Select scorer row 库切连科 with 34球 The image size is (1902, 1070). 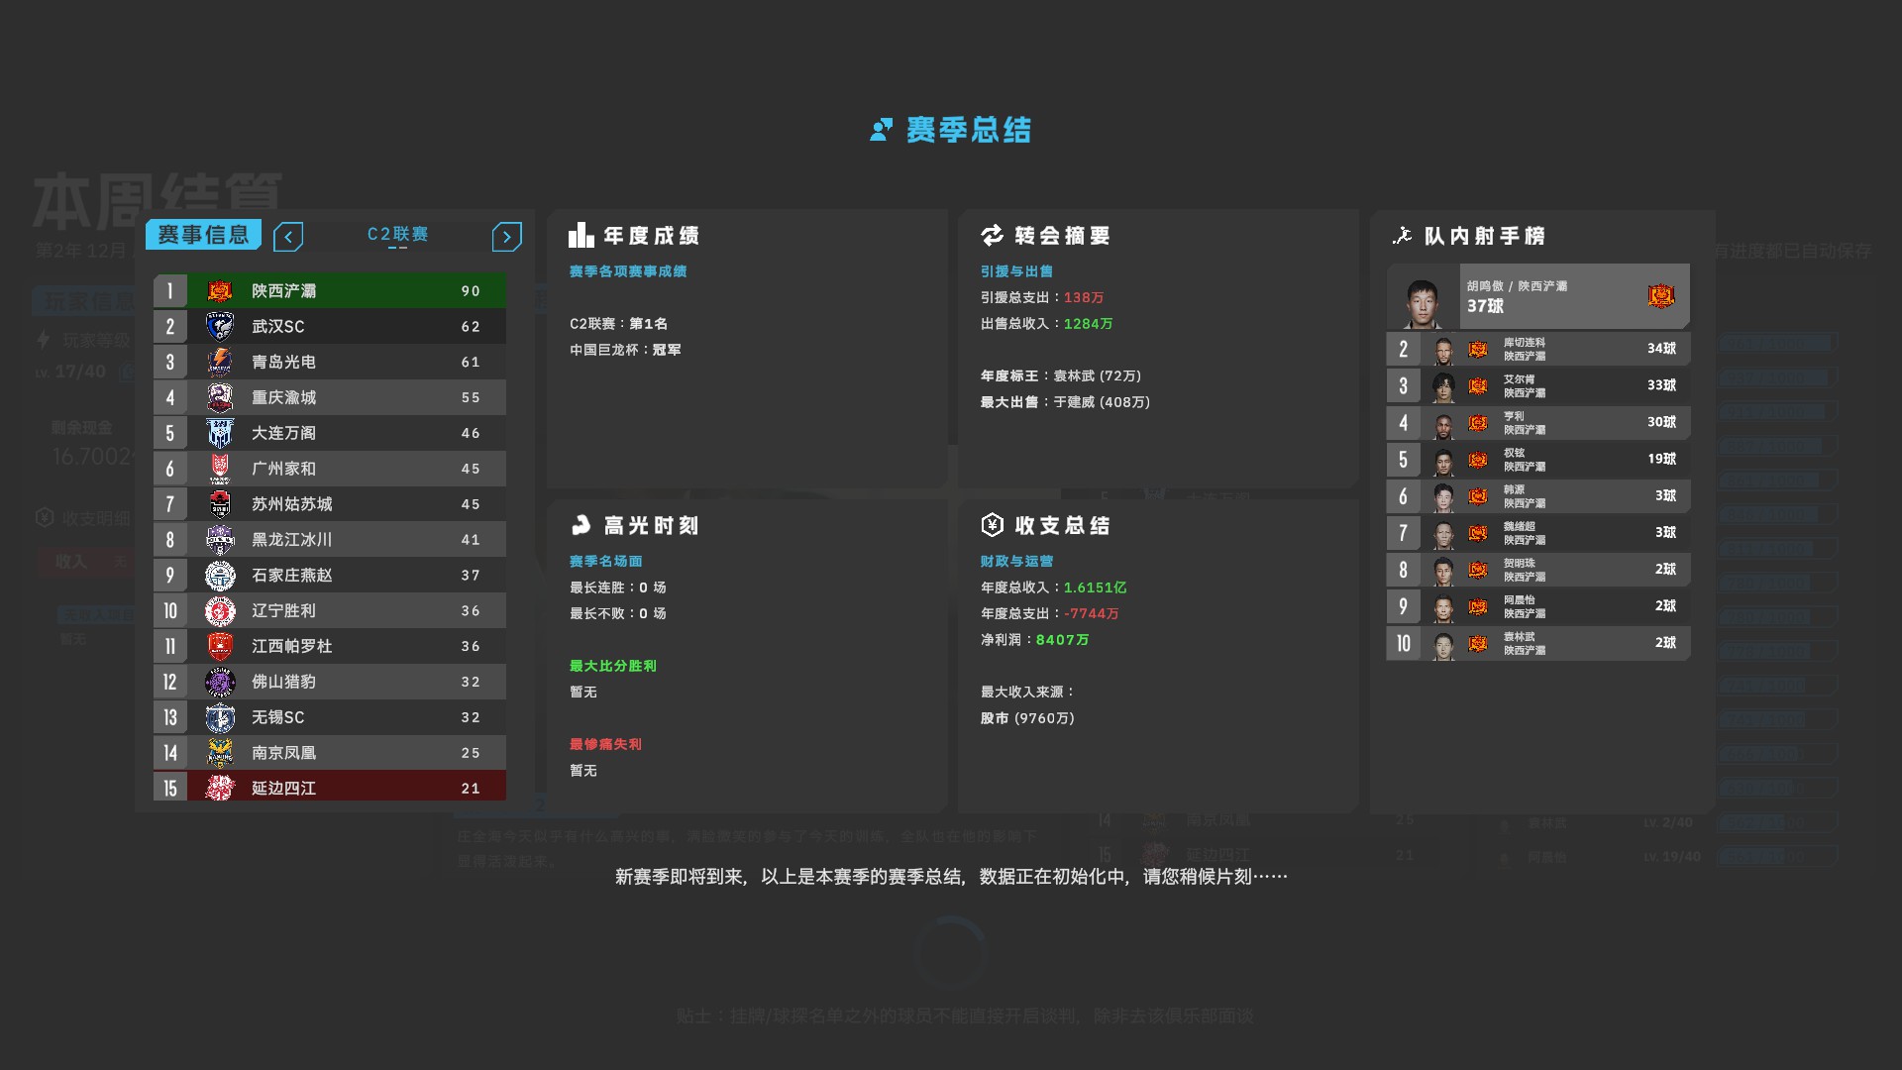click(1537, 349)
